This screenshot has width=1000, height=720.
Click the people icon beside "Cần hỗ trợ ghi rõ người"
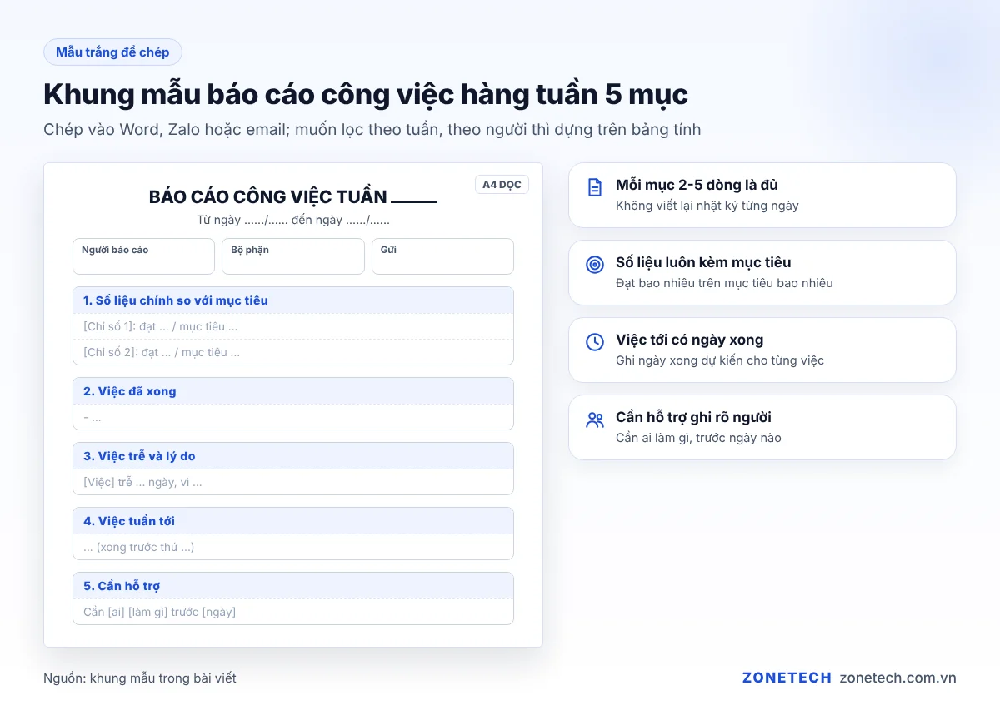pyautogui.click(x=595, y=420)
